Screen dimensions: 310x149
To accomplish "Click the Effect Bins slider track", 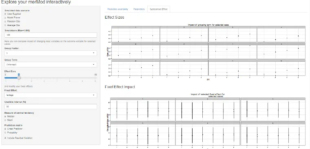I will (51, 78).
